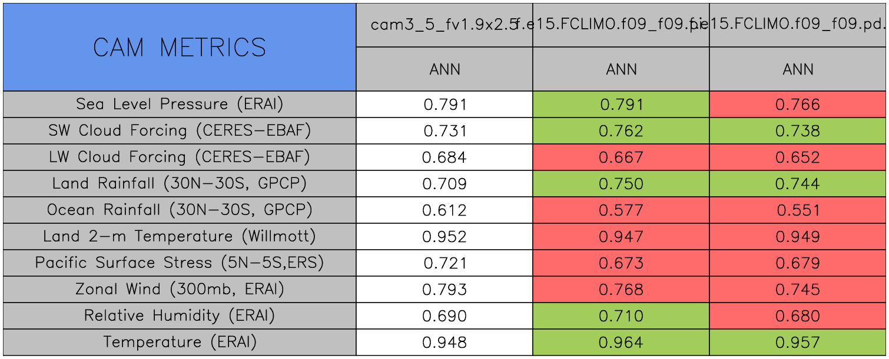Select the green cell with value 0.762
The height and width of the screenshot is (359, 889).
tap(621, 131)
